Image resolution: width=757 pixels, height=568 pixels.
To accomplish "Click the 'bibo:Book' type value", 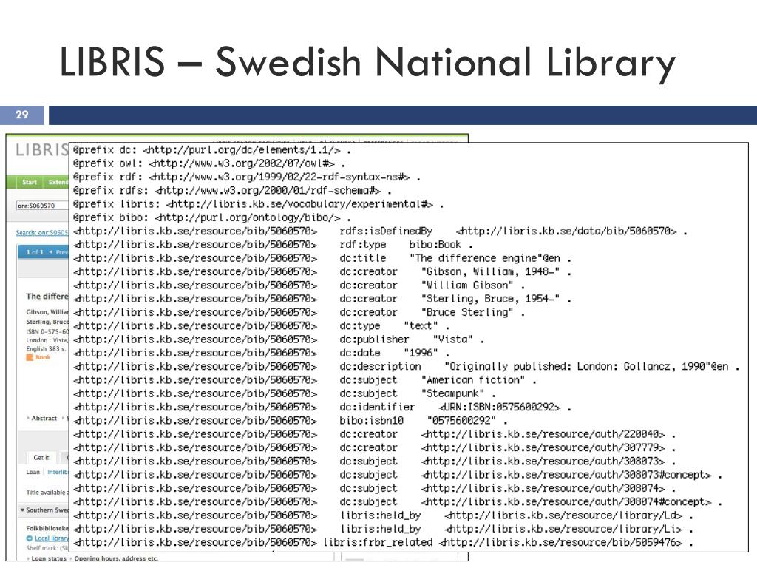I will pyautogui.click(x=435, y=245).
